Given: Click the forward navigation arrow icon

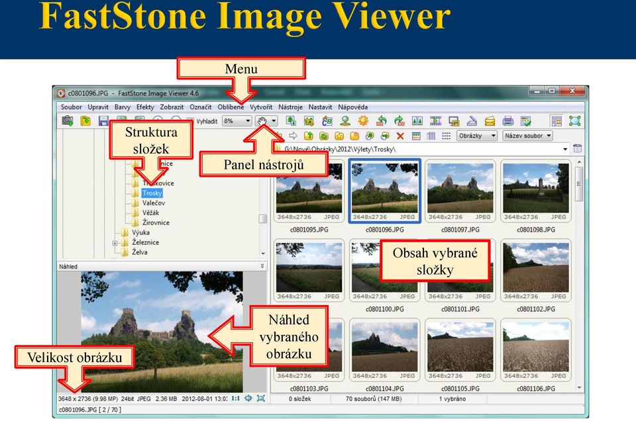Looking at the screenshot, I should tap(293, 136).
